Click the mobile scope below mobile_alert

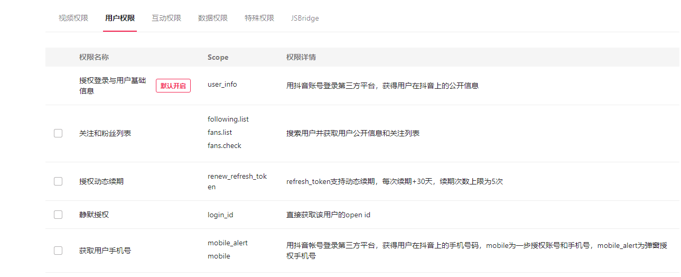click(219, 256)
